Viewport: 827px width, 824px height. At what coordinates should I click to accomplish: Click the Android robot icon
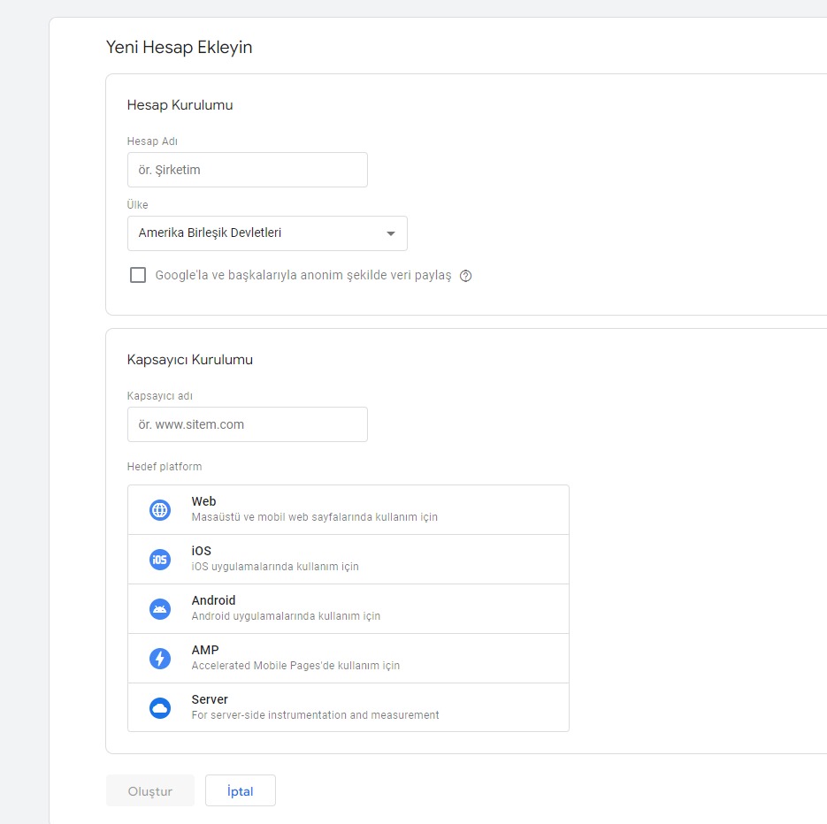(x=160, y=609)
